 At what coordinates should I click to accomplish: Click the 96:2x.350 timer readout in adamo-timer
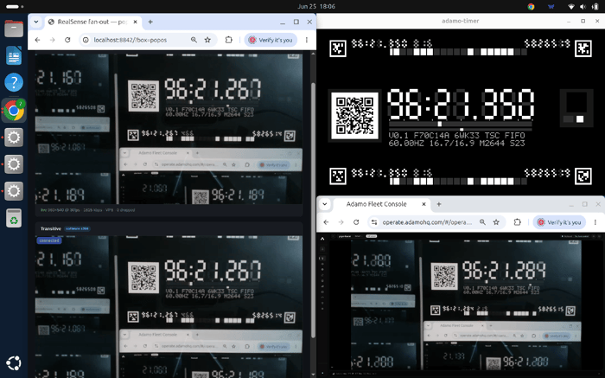(x=461, y=104)
